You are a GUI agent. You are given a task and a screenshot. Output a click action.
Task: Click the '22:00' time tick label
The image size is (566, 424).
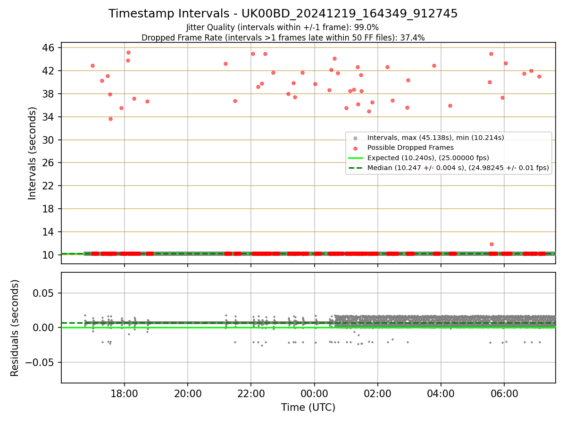pos(251,393)
